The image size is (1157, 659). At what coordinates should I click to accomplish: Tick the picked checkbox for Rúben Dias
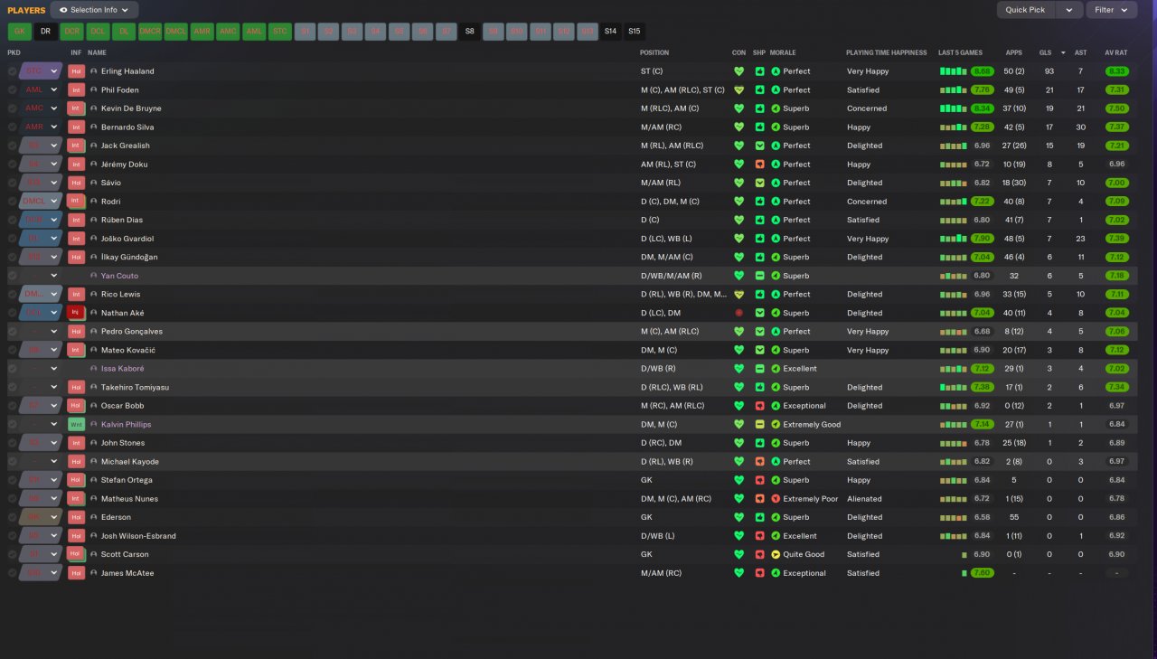pyautogui.click(x=13, y=220)
